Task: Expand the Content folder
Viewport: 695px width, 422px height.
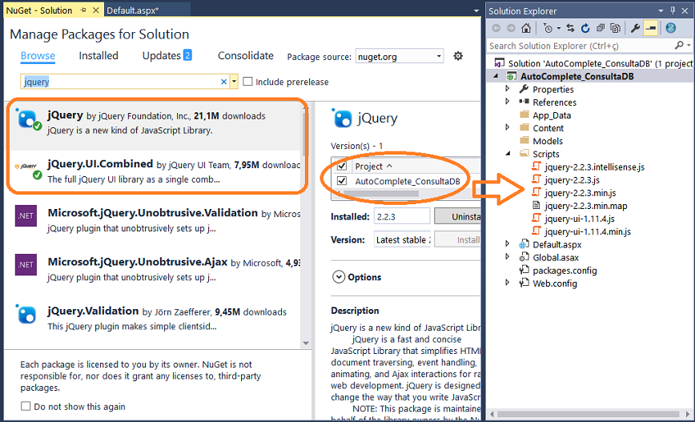Action: click(x=508, y=127)
